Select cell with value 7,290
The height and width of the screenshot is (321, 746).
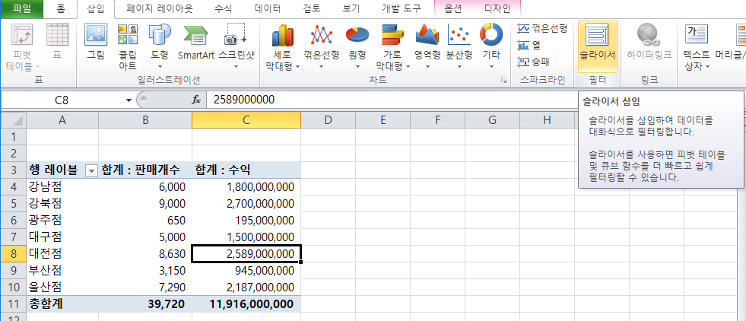click(145, 288)
